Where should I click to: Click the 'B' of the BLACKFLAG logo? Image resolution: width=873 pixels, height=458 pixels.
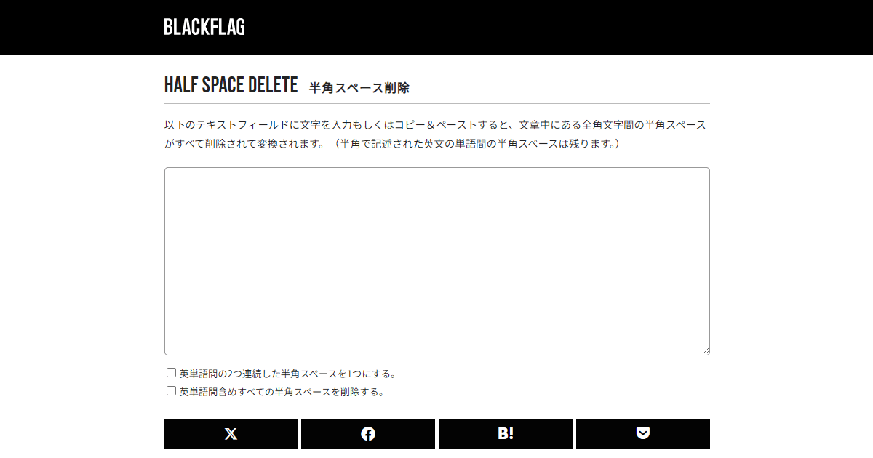tap(168, 28)
